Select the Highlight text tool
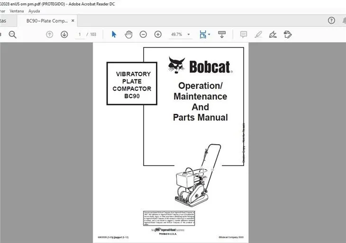The height and width of the screenshot is (243, 346). [x=258, y=35]
